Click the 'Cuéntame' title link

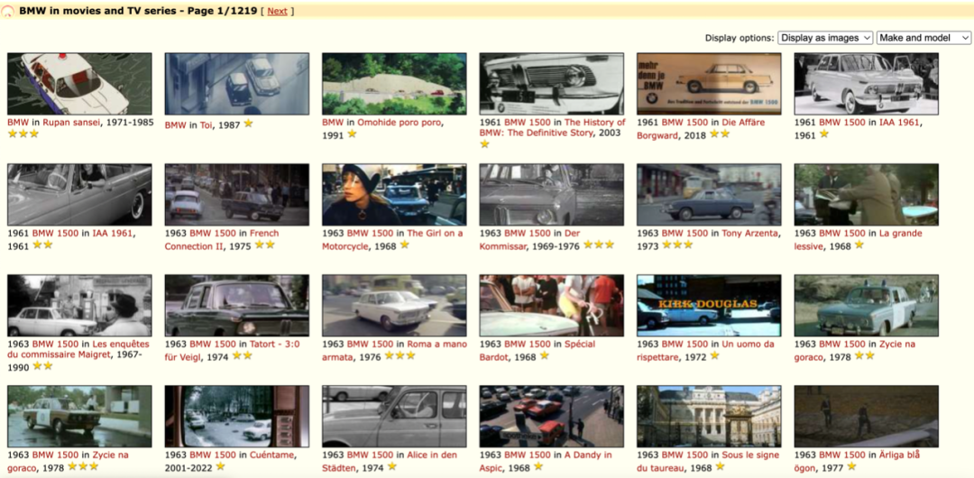pos(272,455)
